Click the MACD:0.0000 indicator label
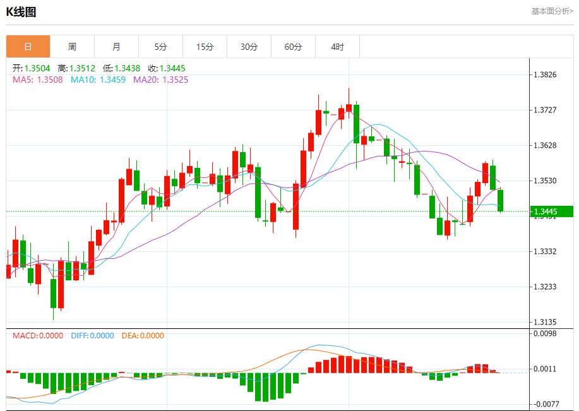579x411 pixels. point(38,336)
